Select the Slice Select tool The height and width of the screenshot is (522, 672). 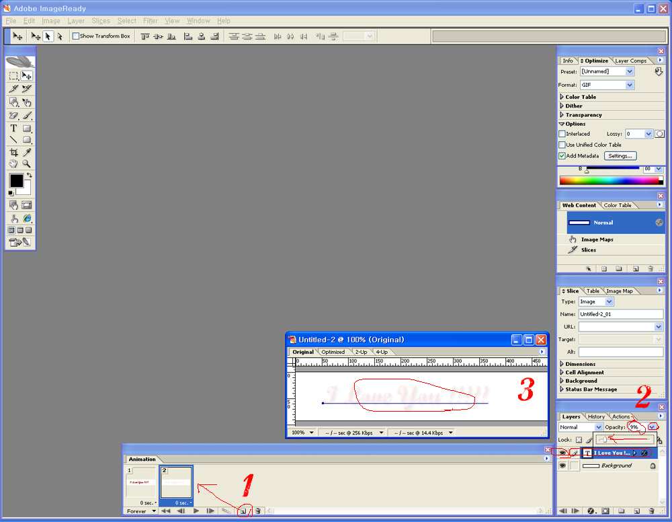tap(27, 89)
